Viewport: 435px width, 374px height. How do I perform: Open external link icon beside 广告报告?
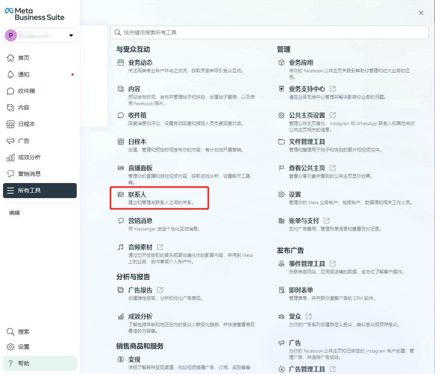click(x=160, y=290)
